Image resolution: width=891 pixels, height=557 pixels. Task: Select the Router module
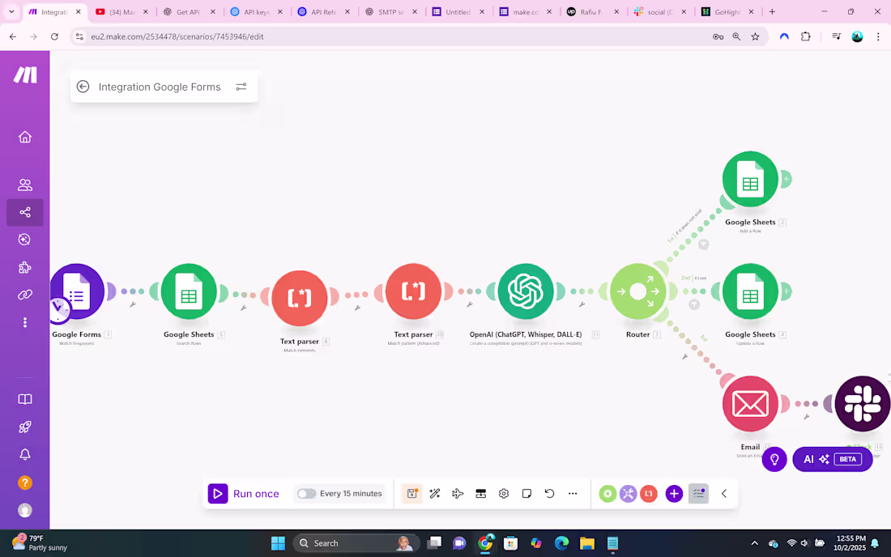[638, 291]
